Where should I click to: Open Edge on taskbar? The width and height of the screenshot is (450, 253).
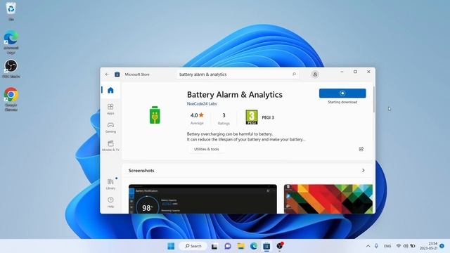[254, 246]
